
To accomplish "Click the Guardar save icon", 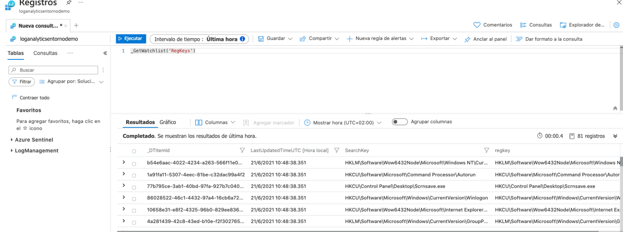I will click(261, 39).
